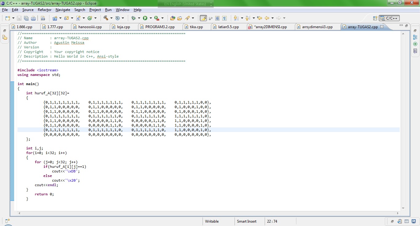Viewport: 420px width, 226px height.
Task: Click the Writable status field
Action: click(212, 221)
